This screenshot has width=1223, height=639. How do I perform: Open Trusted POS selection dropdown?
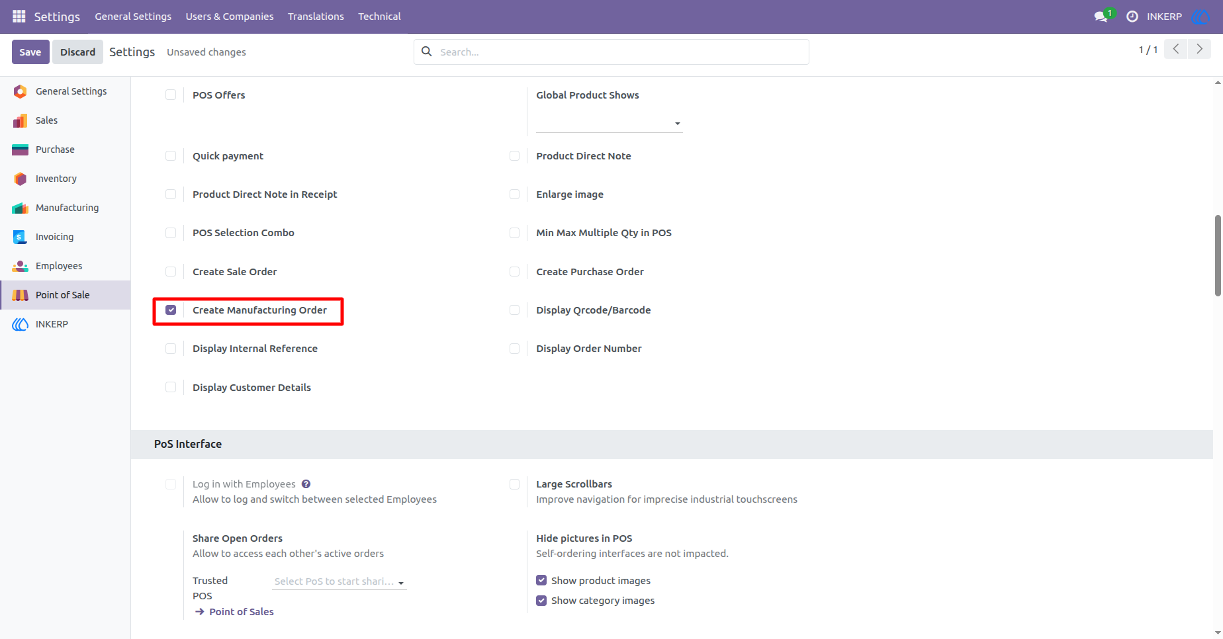tap(340, 581)
